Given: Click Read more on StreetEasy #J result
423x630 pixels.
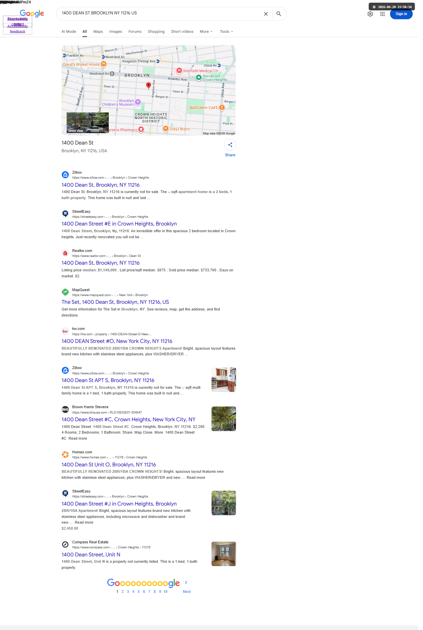Looking at the screenshot, I should [84, 523].
